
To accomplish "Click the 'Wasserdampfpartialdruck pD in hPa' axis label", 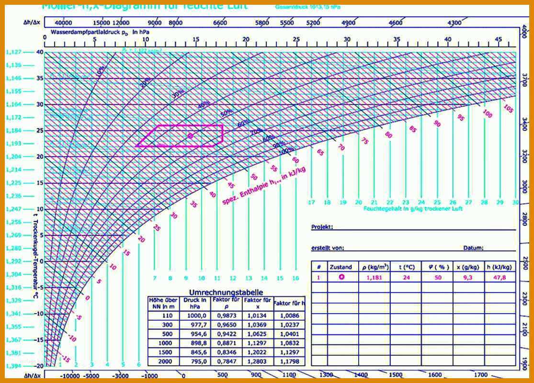I will [x=100, y=32].
